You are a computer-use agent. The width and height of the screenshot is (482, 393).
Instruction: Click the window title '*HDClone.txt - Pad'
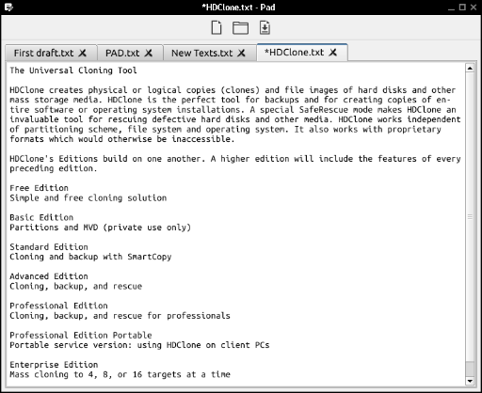[x=238, y=8]
